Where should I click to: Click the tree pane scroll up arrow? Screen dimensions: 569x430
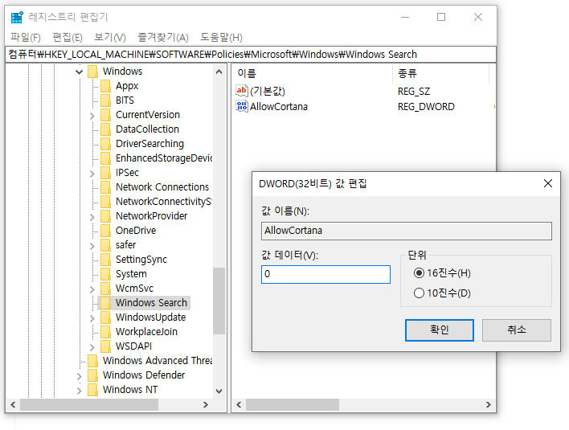(219, 72)
